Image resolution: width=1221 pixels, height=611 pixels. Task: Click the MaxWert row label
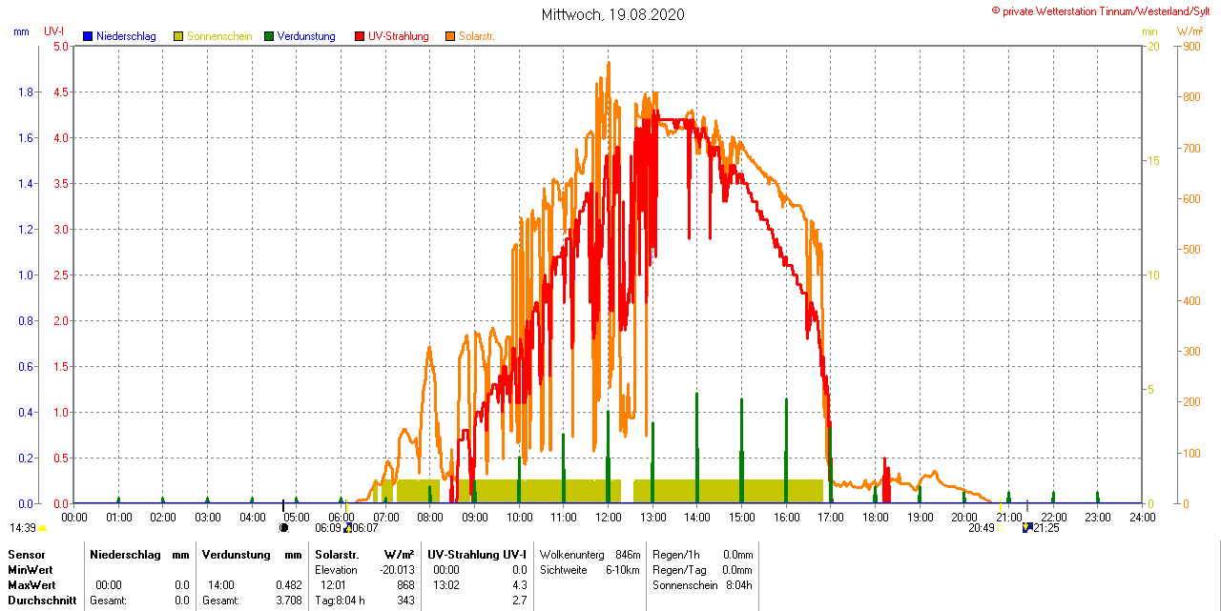(x=33, y=584)
